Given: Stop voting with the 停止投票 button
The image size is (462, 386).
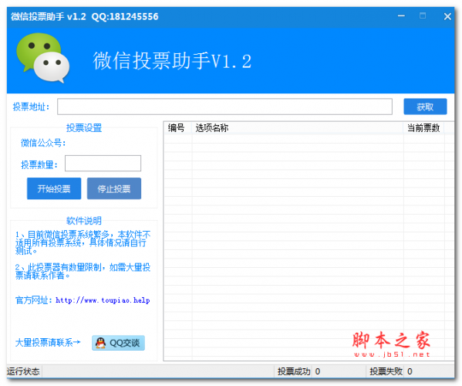Looking at the screenshot, I should point(114,188).
